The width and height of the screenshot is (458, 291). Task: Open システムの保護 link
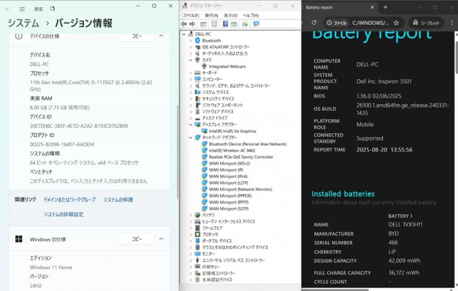click(118, 199)
